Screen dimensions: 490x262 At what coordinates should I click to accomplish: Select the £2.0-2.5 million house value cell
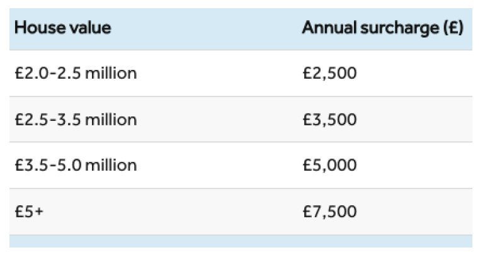point(76,74)
